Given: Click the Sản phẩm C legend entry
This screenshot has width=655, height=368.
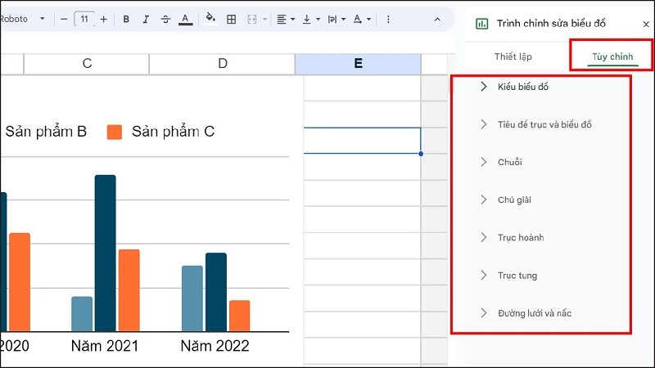Looking at the screenshot, I should [161, 132].
